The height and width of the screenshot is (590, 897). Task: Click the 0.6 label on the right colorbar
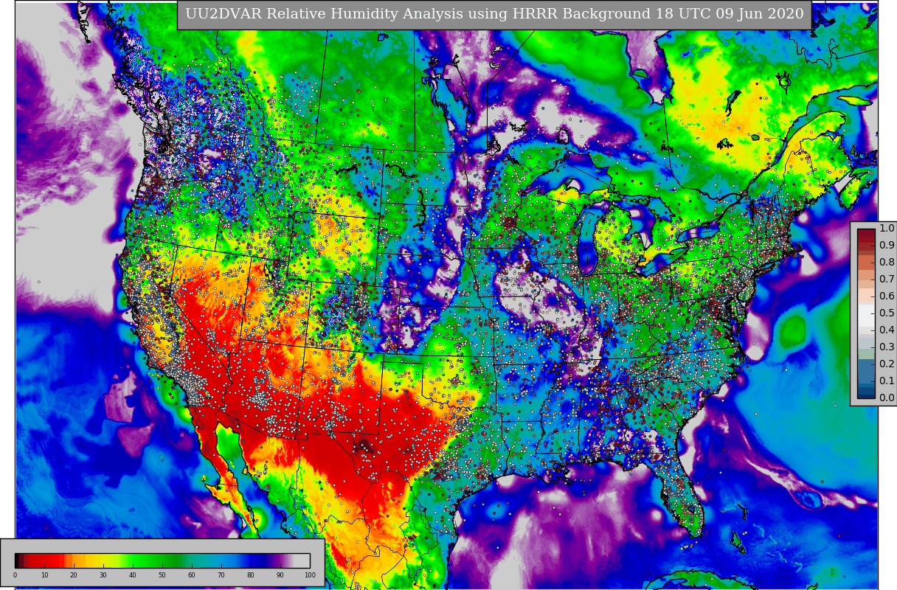[x=887, y=296]
